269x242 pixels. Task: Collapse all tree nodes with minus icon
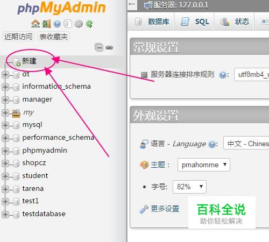pos(99,47)
